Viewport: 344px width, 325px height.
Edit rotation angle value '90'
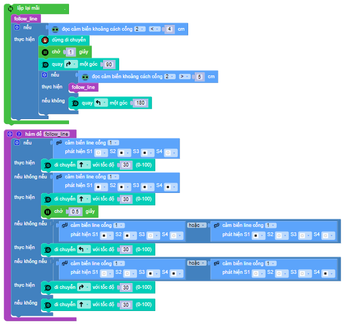coord(109,65)
